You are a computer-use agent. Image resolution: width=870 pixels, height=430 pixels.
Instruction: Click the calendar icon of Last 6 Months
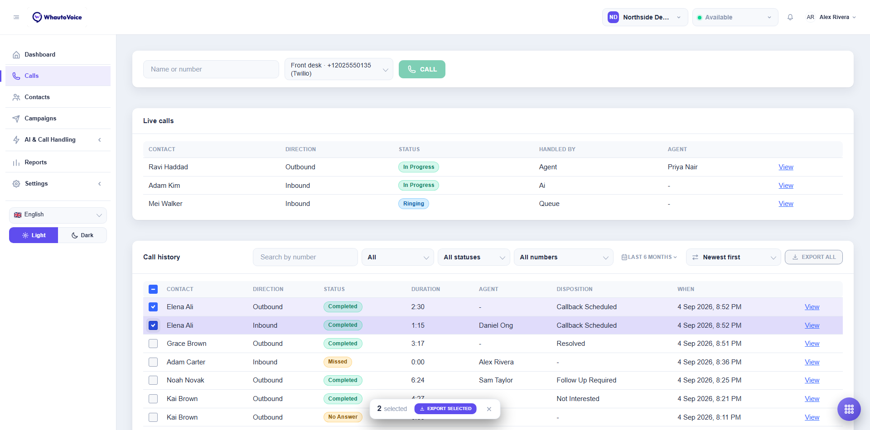point(624,257)
